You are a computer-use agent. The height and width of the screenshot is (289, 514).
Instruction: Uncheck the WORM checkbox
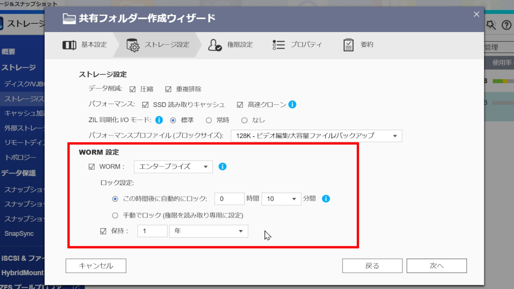coord(92,167)
